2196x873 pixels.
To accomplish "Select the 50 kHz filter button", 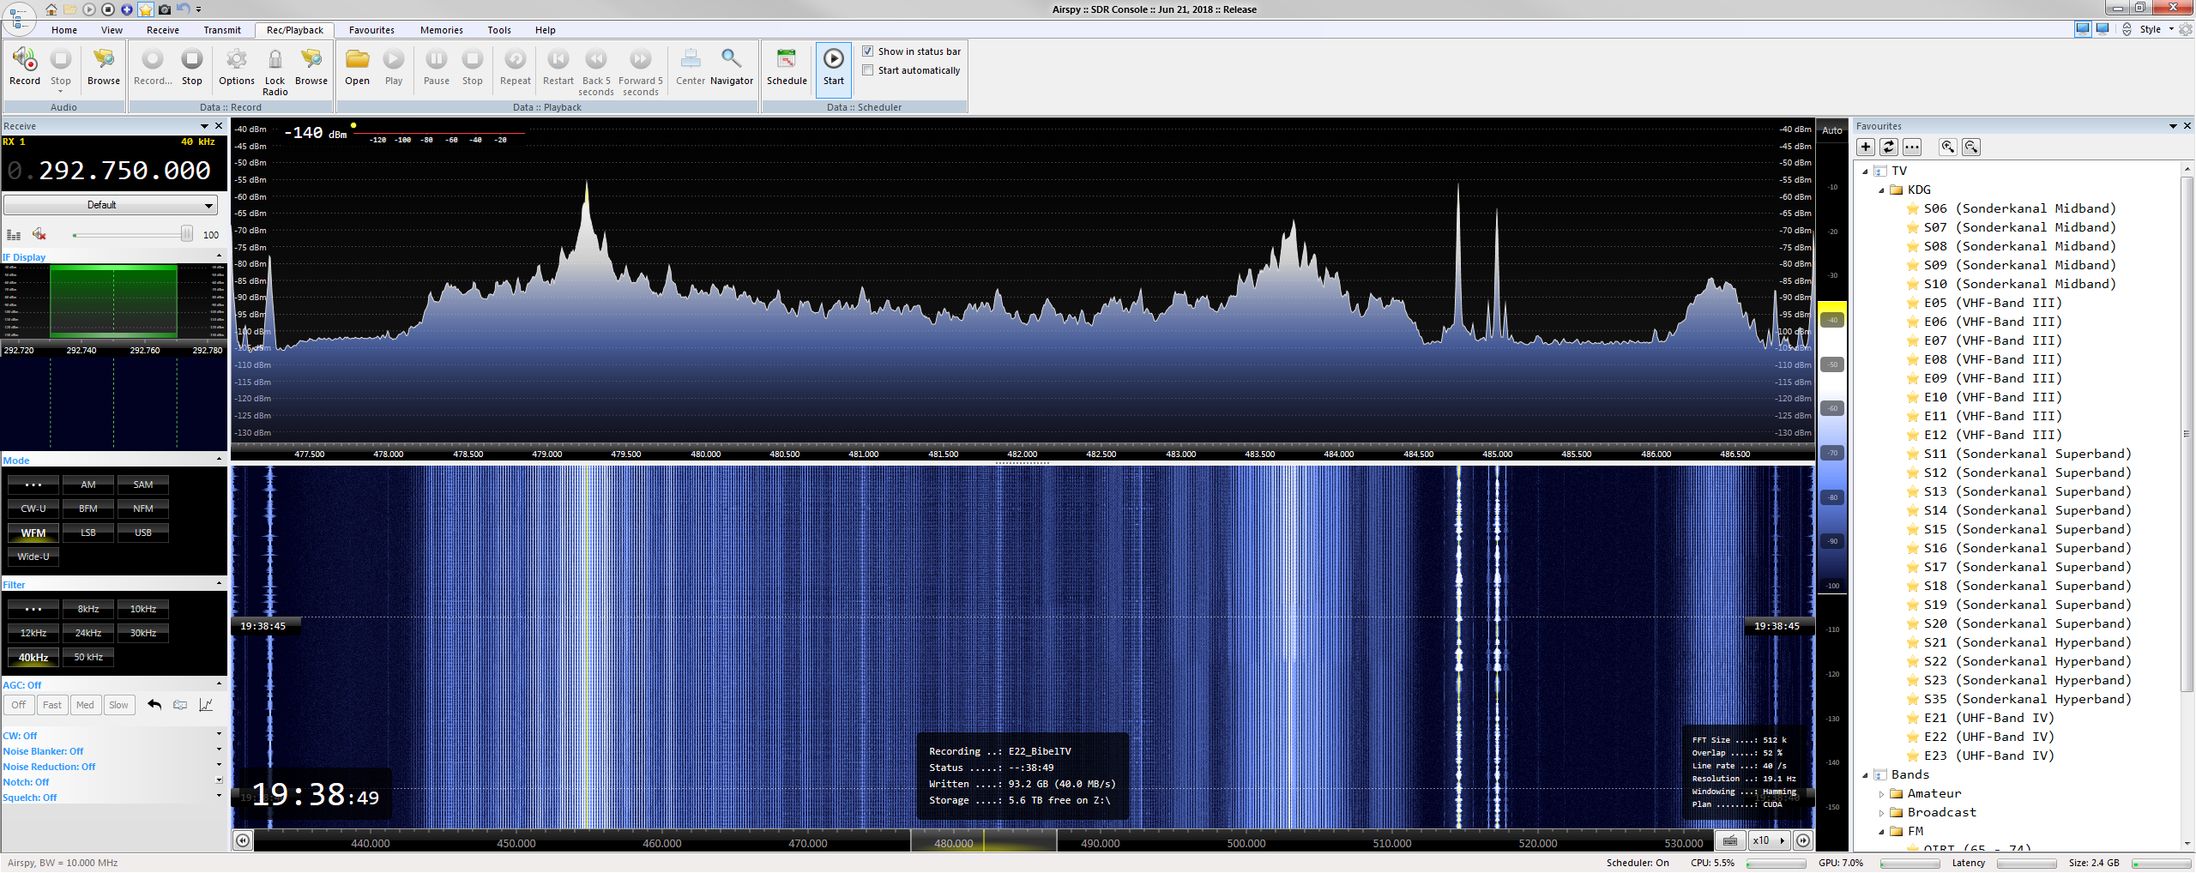I will [x=88, y=657].
